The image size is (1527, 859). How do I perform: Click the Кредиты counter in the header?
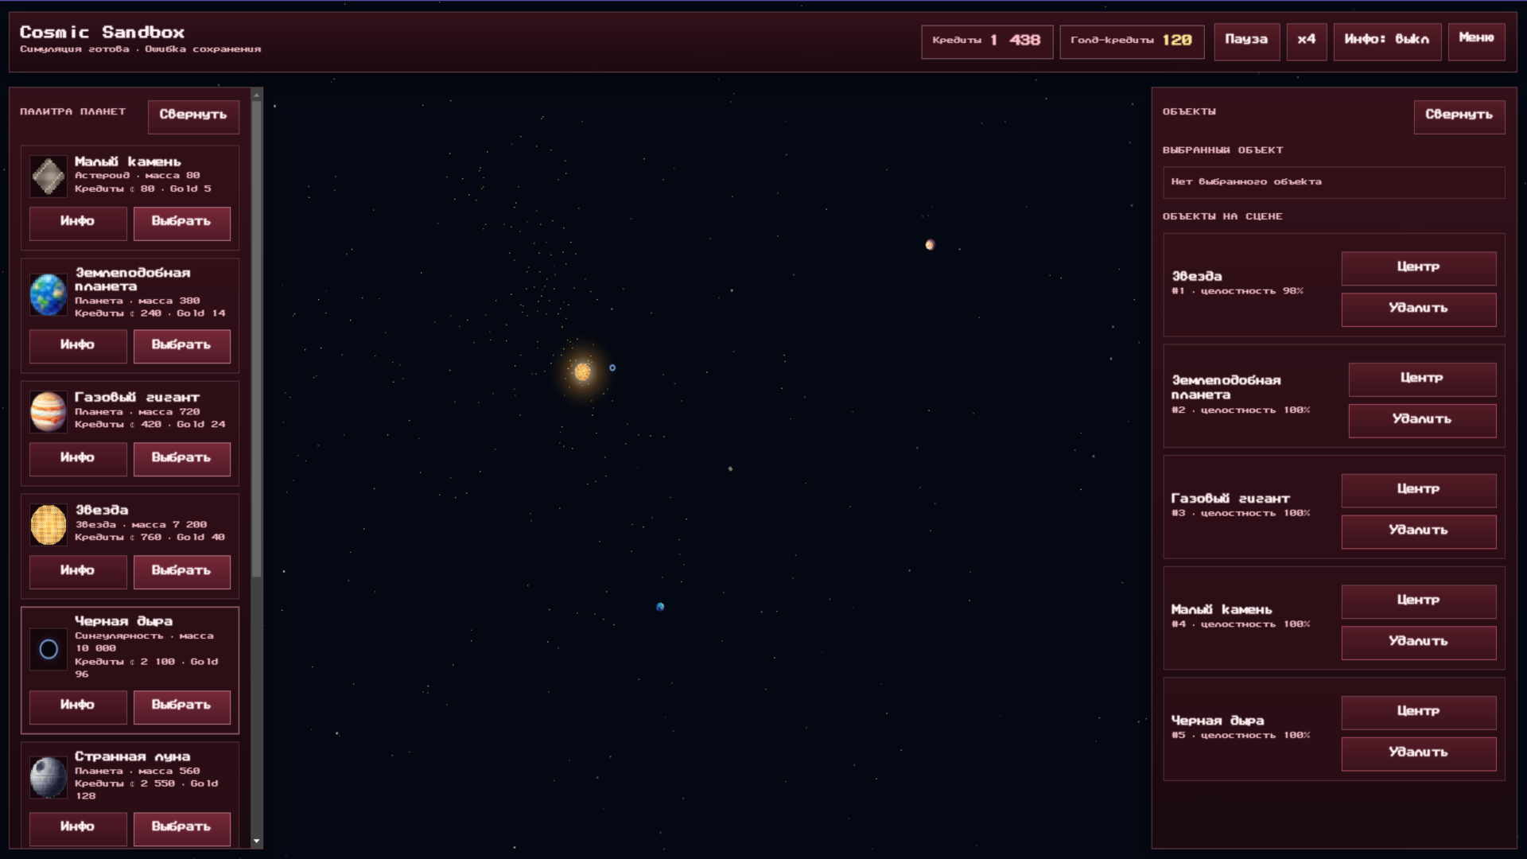coord(987,41)
